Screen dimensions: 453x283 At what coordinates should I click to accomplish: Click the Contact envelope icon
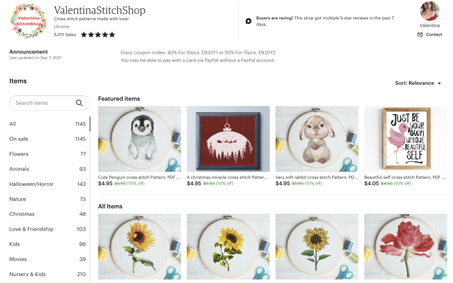click(x=420, y=35)
